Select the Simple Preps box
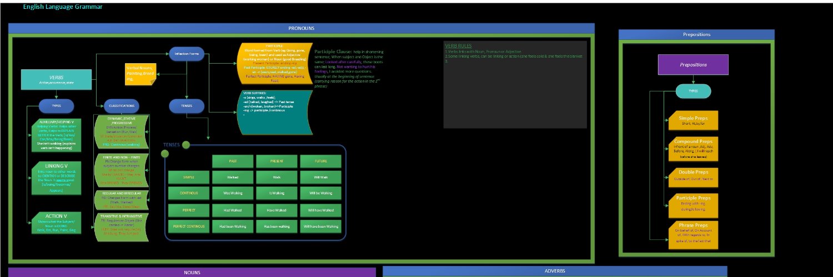 tap(694, 121)
